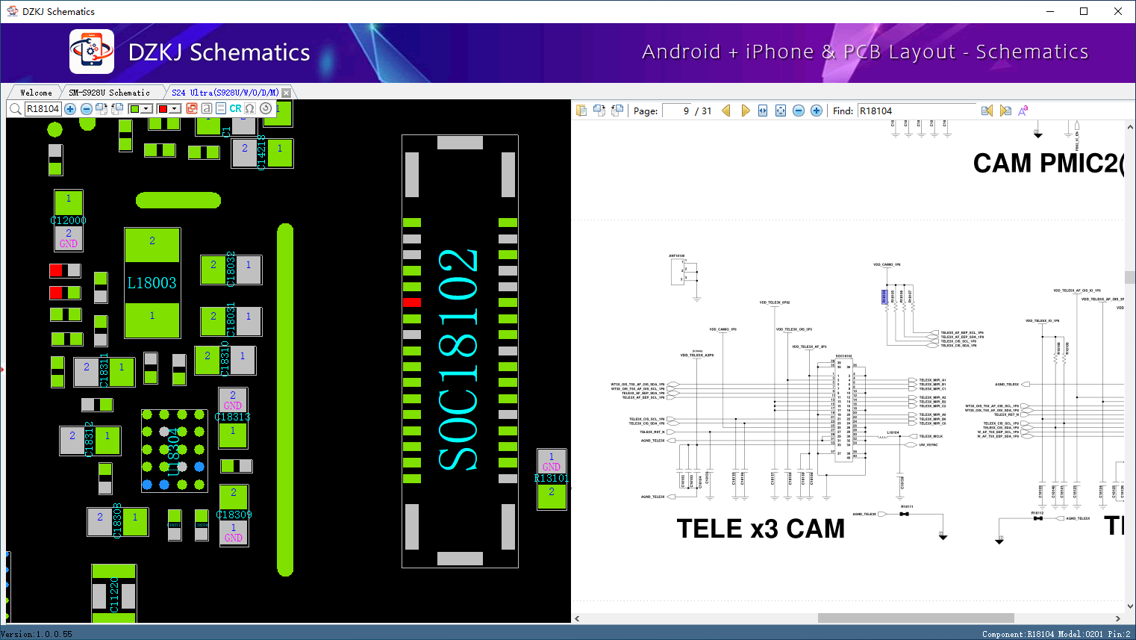Go to previous schematic page arrow
Image resolution: width=1136 pixels, height=640 pixels.
point(726,111)
